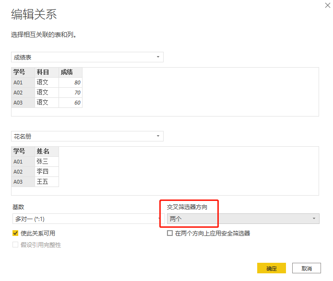
Task: Close the 编辑关系 dialog
Action: (x=328, y=5)
